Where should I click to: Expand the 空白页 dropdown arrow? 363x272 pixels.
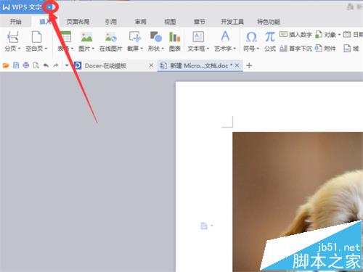(46, 49)
